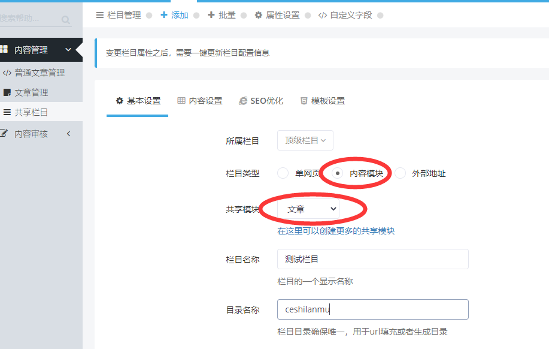
Task: Open the 共享模块 dropdown showing 文章
Action: (308, 209)
